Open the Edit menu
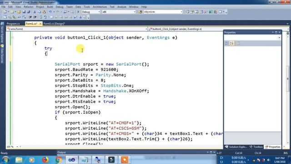The width and height of the screenshot is (291, 164). click(10, 7)
